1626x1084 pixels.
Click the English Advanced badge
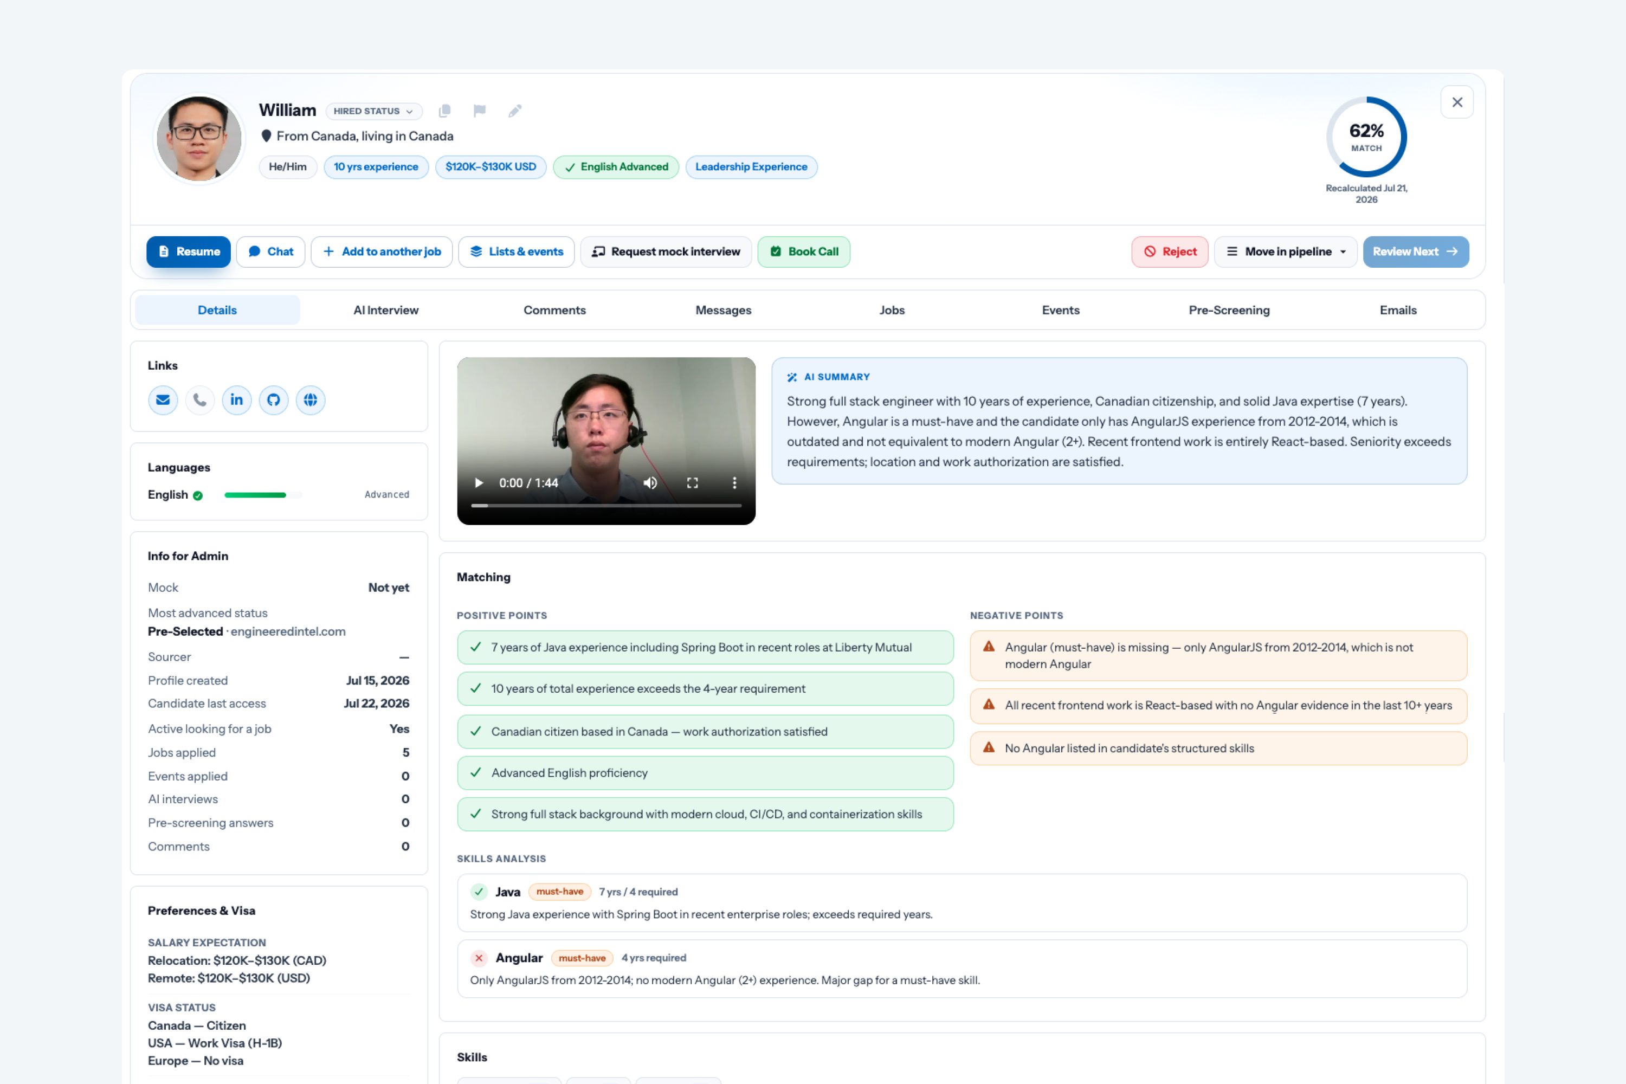(616, 166)
